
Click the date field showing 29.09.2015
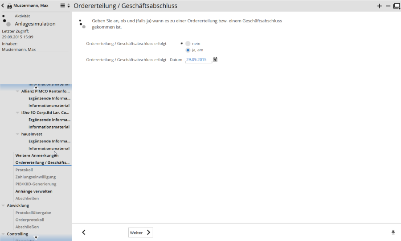(198, 59)
